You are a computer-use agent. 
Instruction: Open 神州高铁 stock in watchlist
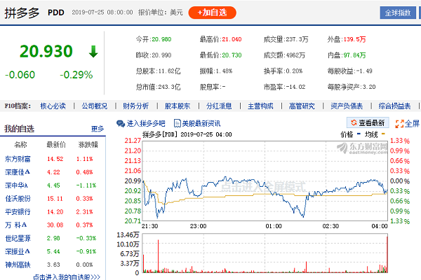tap(18, 265)
